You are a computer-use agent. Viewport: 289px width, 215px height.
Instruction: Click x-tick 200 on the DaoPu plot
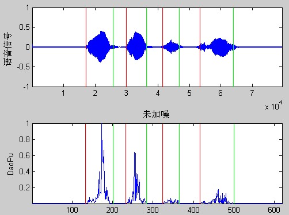(112, 210)
